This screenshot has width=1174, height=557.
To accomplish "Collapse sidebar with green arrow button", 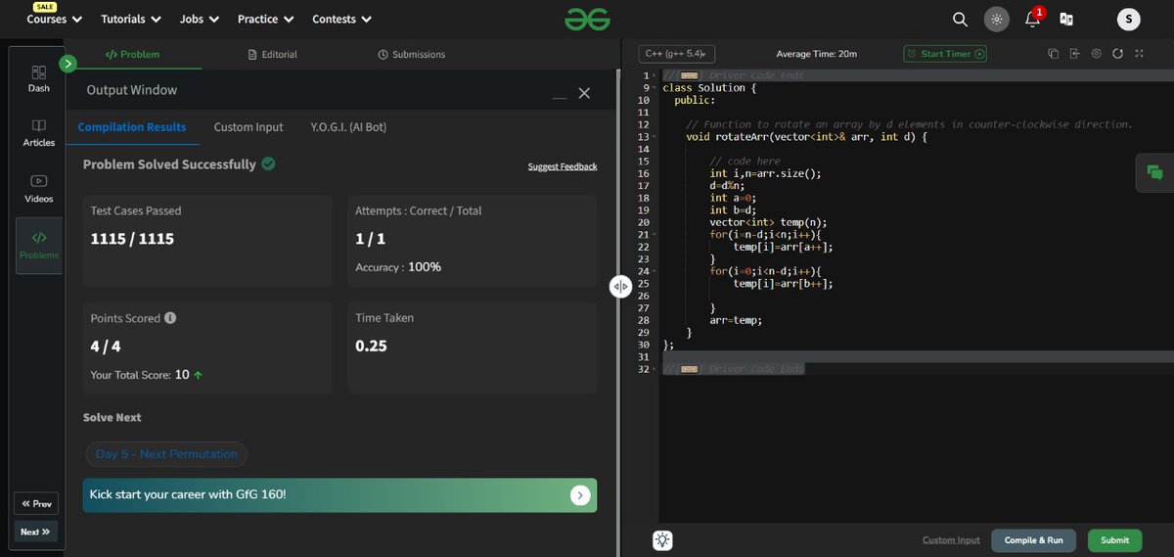I will tap(68, 64).
